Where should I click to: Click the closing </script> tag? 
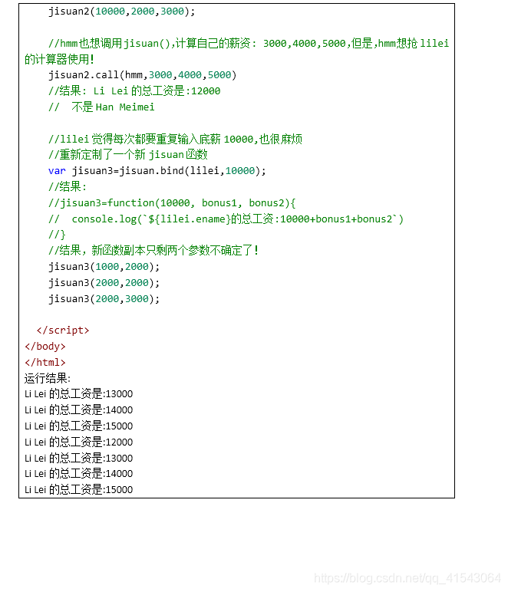(63, 331)
